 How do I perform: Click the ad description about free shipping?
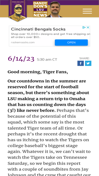50,35
